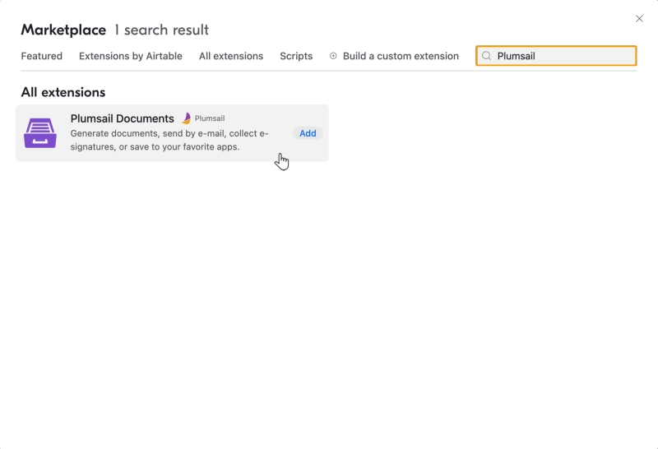Click the Generate documents description text

pos(169,140)
